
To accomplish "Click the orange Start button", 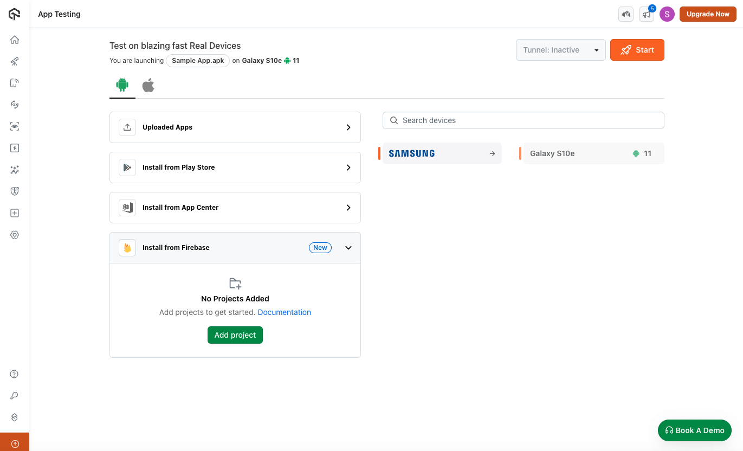I will [637, 49].
